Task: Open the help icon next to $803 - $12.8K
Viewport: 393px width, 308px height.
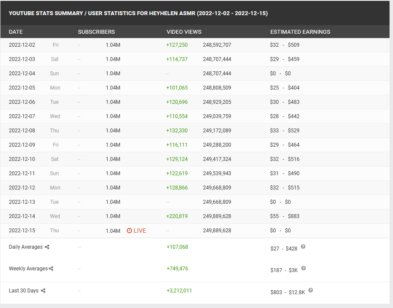Action: [x=310, y=290]
